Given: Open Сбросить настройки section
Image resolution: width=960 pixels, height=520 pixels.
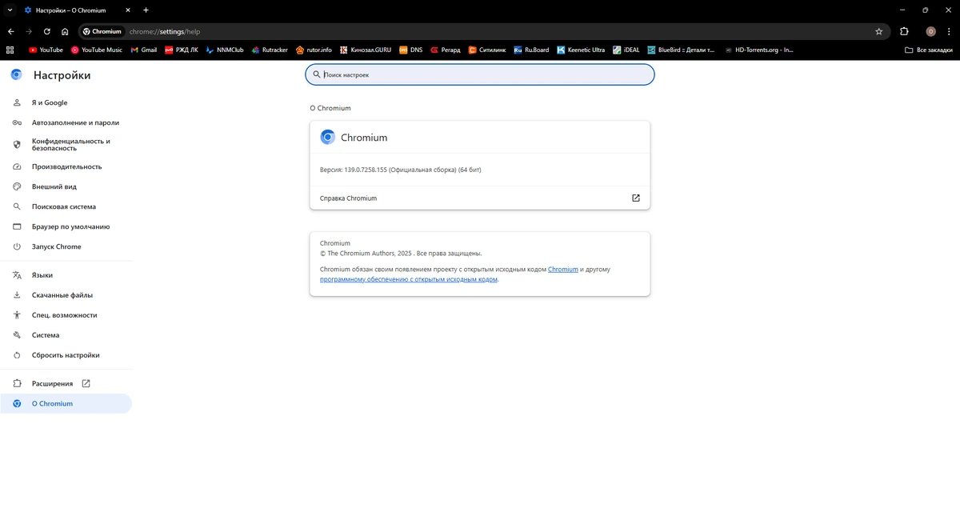Looking at the screenshot, I should (66, 355).
